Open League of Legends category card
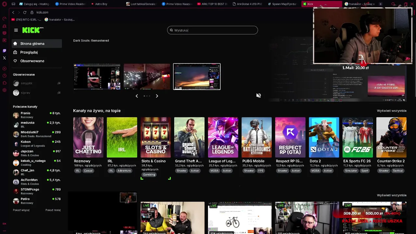Viewport: 416px width, 234px height. pyautogui.click(x=223, y=137)
